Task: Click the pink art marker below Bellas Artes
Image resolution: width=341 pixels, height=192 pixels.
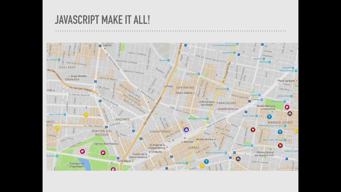Action: tap(287, 107)
